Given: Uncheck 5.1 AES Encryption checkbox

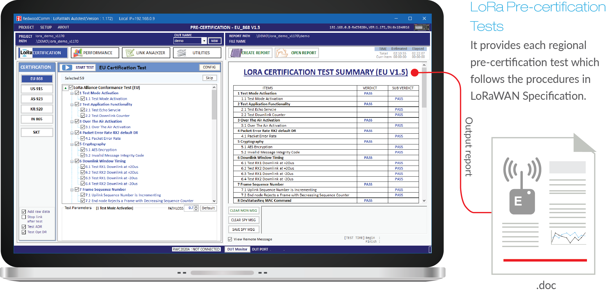Looking at the screenshot, I should 83,150.
